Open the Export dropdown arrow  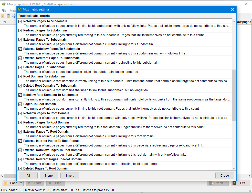click(x=226, y=183)
